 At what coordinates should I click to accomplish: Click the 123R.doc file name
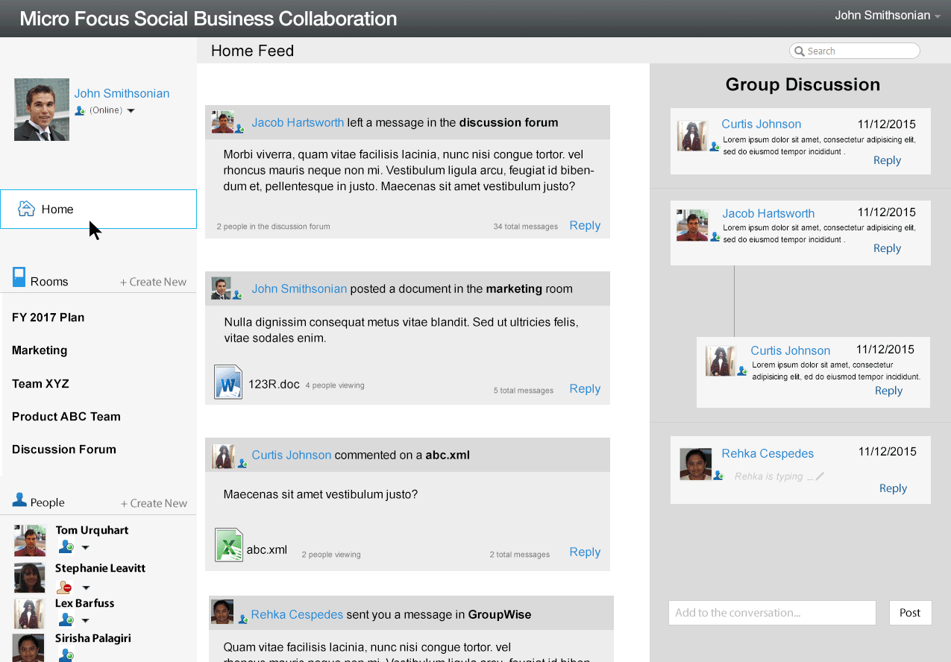click(x=274, y=385)
